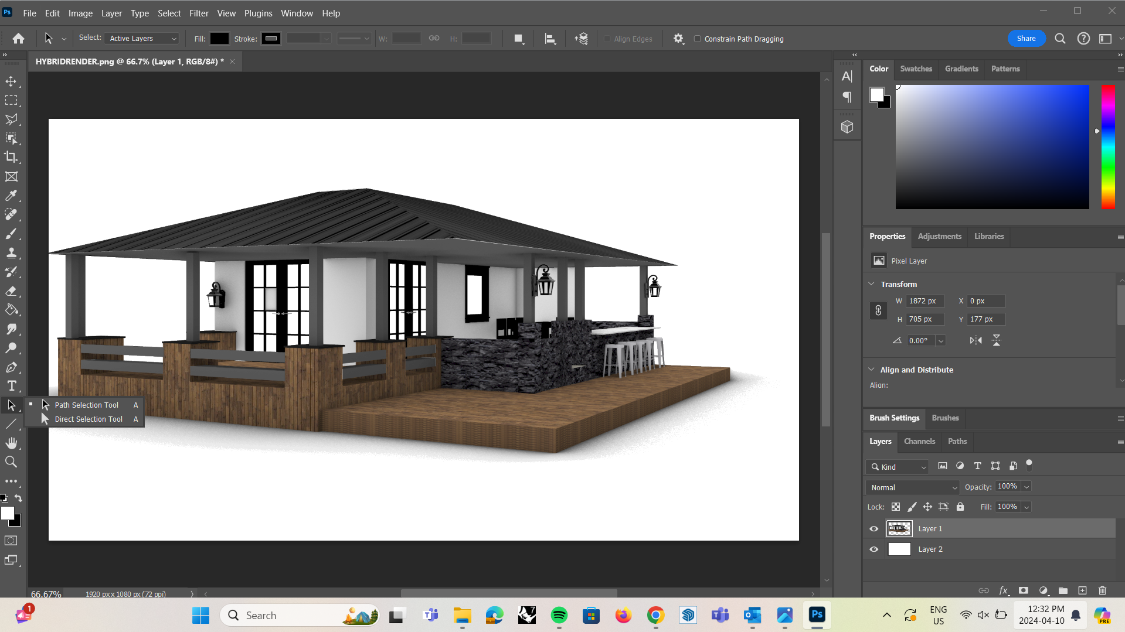The image size is (1125, 632).
Task: Open the 3D panel cube icon
Action: pyautogui.click(x=847, y=127)
